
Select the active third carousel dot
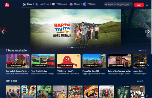72,48
